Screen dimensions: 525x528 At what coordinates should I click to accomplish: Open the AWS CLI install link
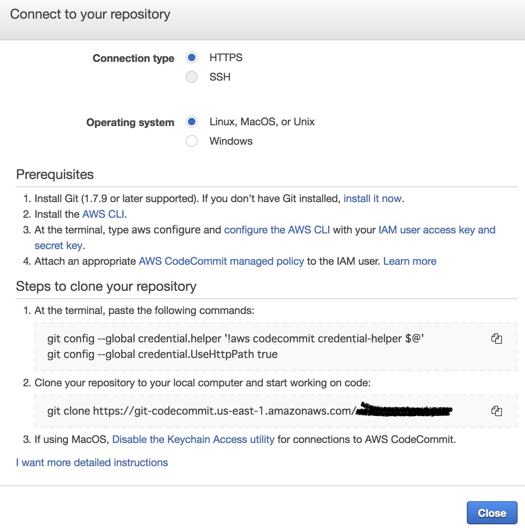pos(103,214)
